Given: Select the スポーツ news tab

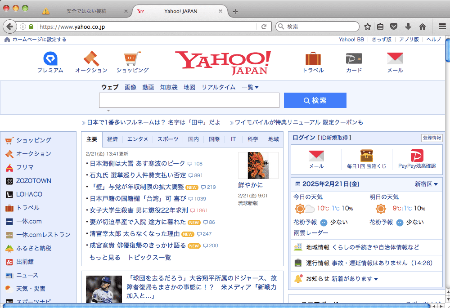Looking at the screenshot, I should 168,139.
